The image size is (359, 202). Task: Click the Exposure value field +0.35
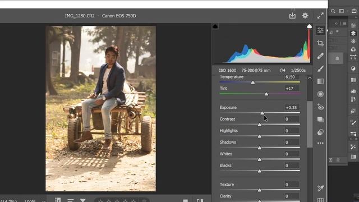292,107
